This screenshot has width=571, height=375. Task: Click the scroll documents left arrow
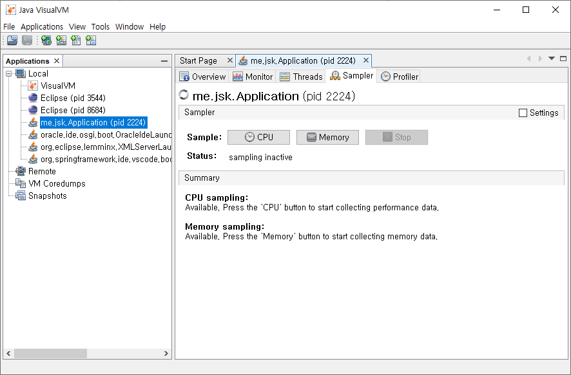click(528, 58)
